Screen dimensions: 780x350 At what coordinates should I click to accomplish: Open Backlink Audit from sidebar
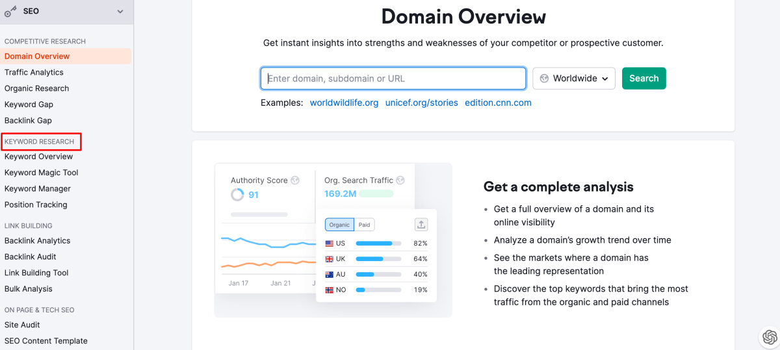click(x=31, y=256)
